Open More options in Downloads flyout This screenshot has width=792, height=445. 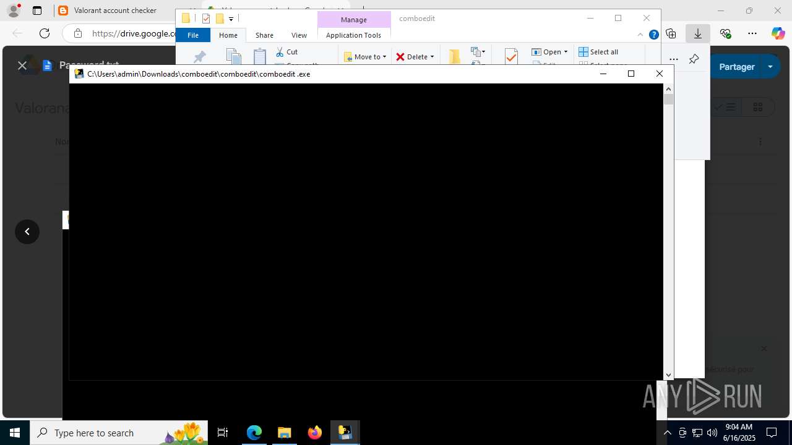674,59
